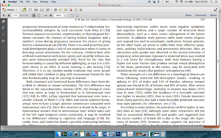Send the file with the email envelope icon

(42, 10)
